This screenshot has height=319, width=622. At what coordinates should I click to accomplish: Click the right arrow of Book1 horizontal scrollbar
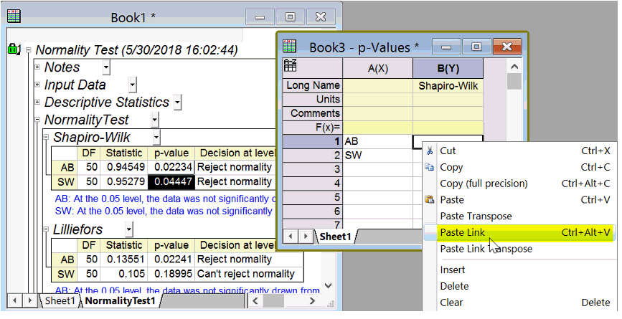pyautogui.click(x=313, y=301)
